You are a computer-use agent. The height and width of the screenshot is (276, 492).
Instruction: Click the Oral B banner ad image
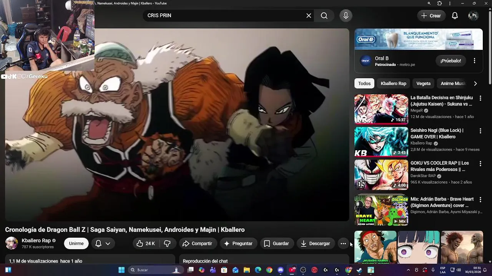coord(419,39)
